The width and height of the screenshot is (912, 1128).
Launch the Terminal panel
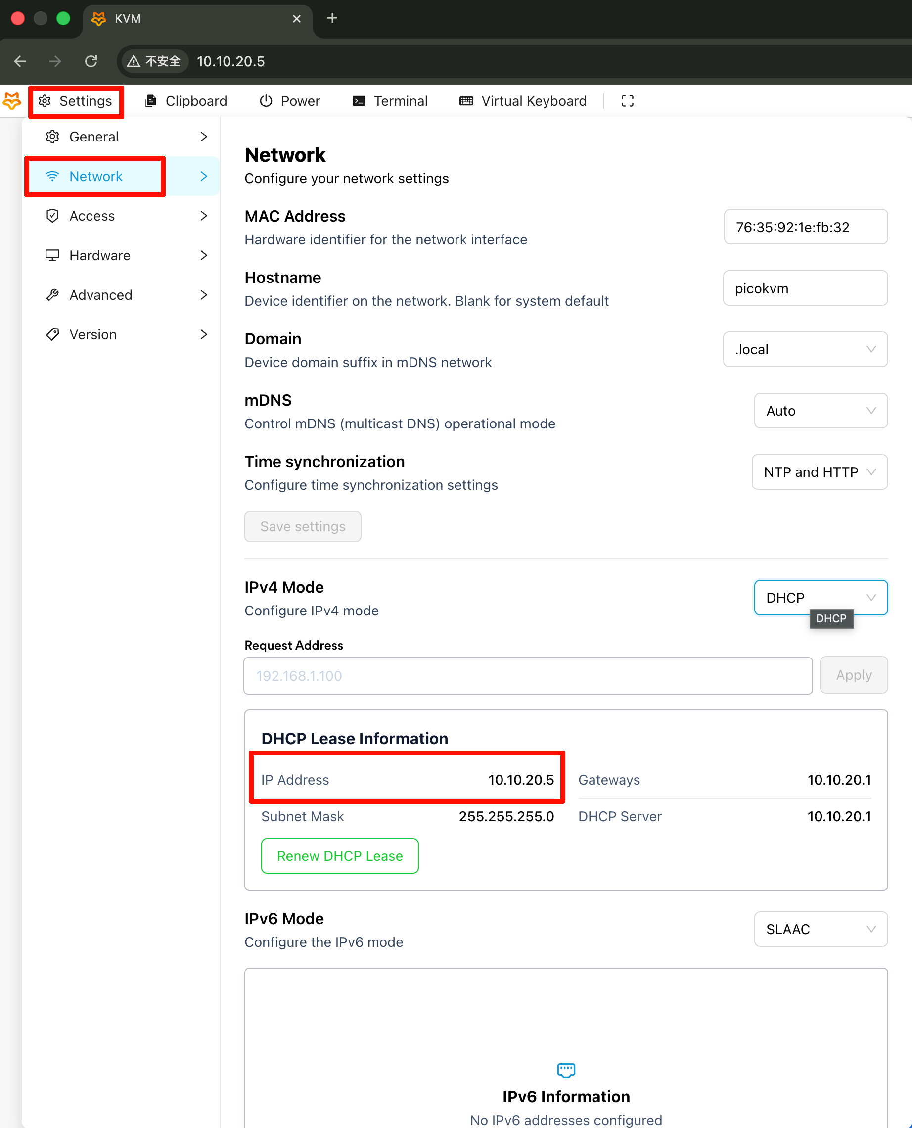(390, 101)
